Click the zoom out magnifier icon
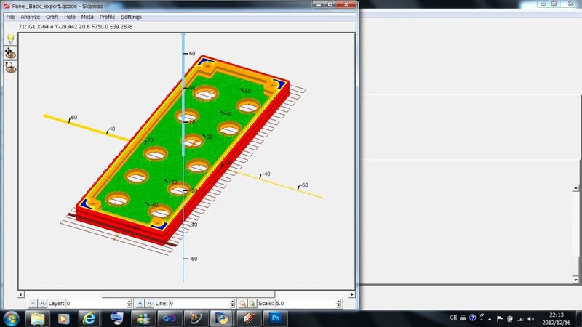 pyautogui.click(x=242, y=304)
